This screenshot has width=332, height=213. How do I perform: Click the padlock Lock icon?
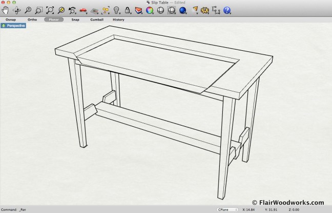[x=127, y=10]
